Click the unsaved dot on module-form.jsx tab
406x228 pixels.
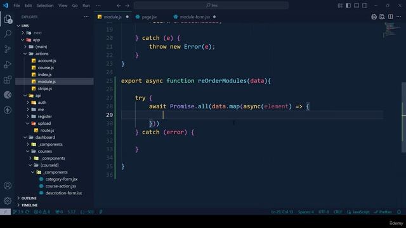pos(214,17)
